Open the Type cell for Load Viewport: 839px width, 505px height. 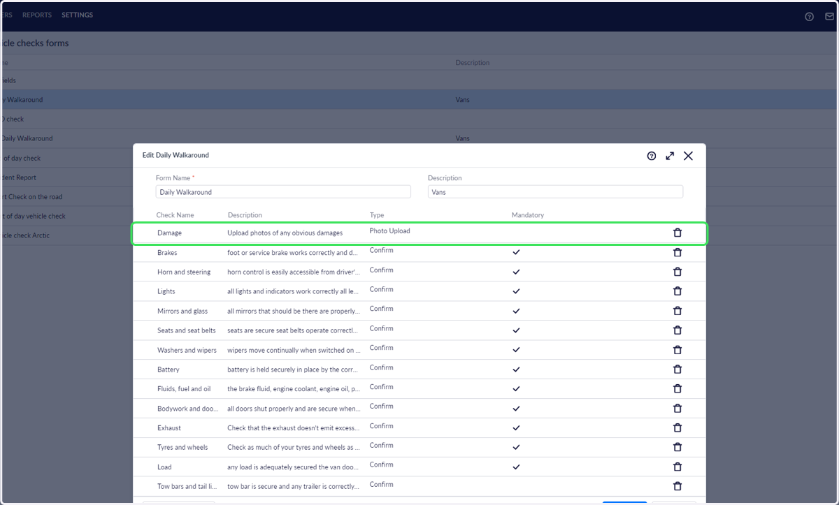point(382,464)
